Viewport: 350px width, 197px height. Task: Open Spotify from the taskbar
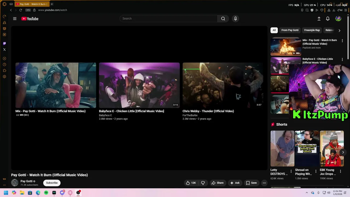(46, 193)
